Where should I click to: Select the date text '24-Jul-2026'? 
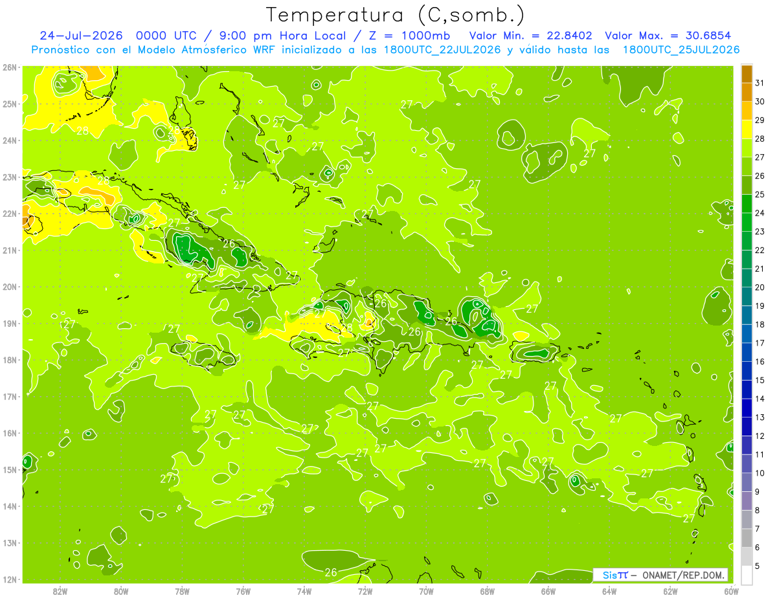[82, 36]
